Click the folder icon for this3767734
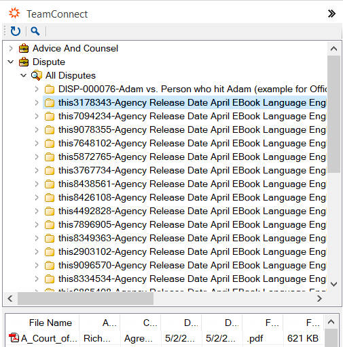This screenshot has width=343, height=347. [50, 171]
